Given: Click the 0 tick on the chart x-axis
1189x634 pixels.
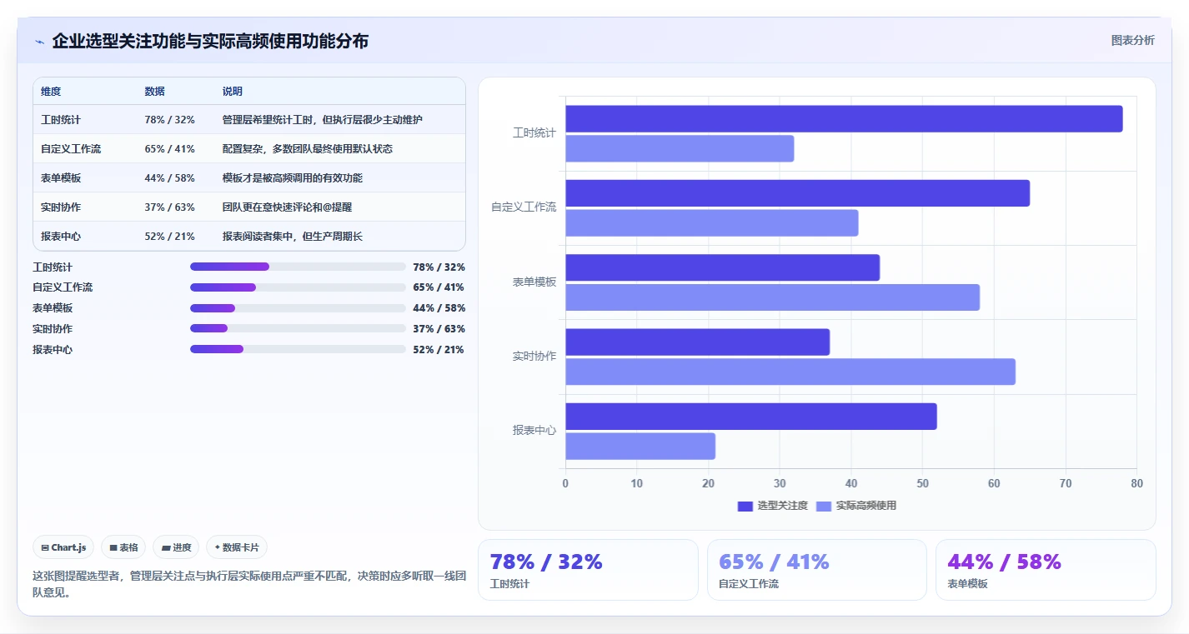Looking at the screenshot, I should tap(565, 483).
